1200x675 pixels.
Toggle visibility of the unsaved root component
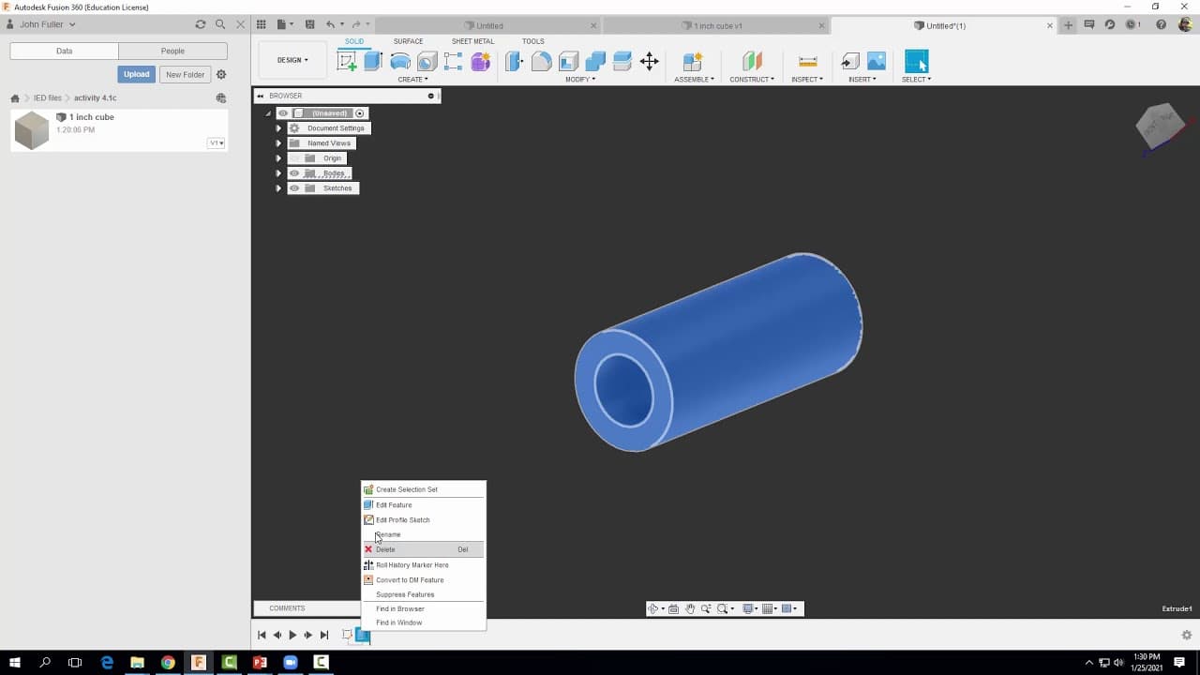(x=283, y=113)
